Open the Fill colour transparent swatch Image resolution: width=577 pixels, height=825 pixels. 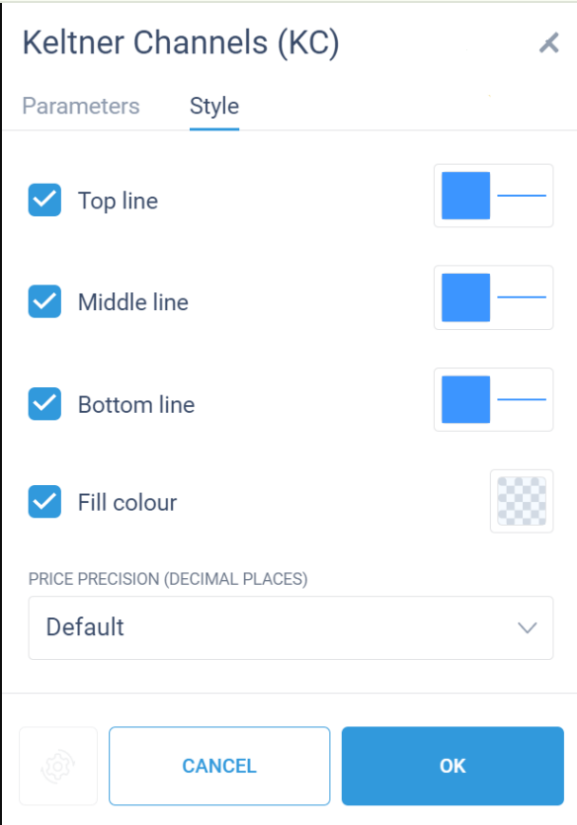(522, 501)
